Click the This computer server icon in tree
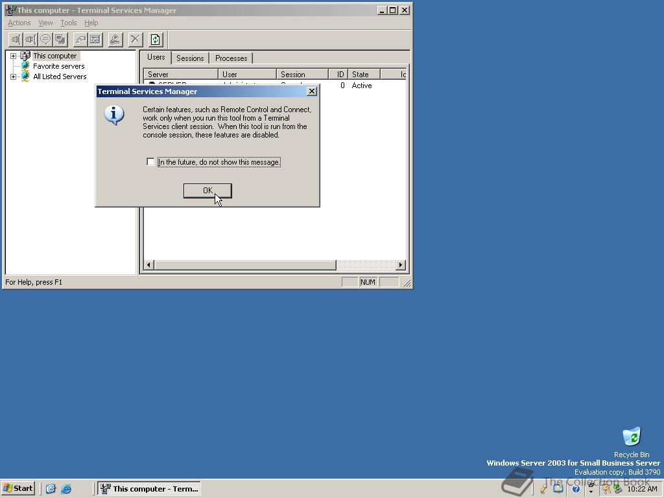Viewport: 664px width, 498px height. [x=25, y=56]
